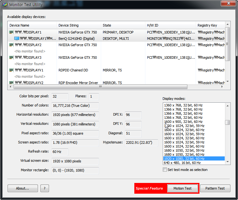Select the DISPLAYV2 adapter card icon

11,82
